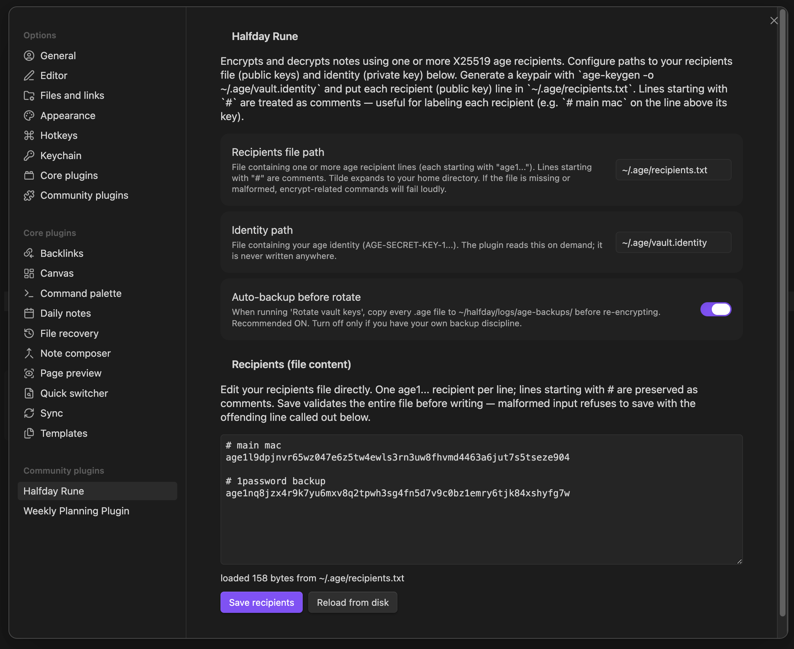Click the Keychain key icon
This screenshot has height=649, width=794.
29,156
